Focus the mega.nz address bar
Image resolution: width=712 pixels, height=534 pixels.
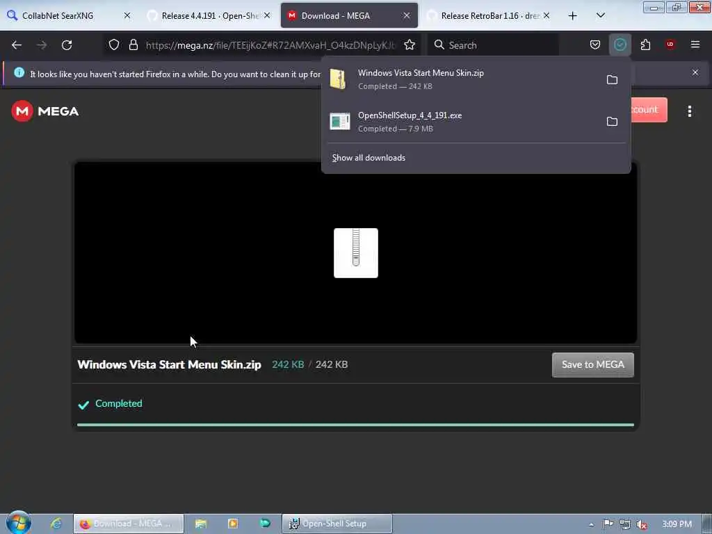pyautogui.click(x=270, y=45)
